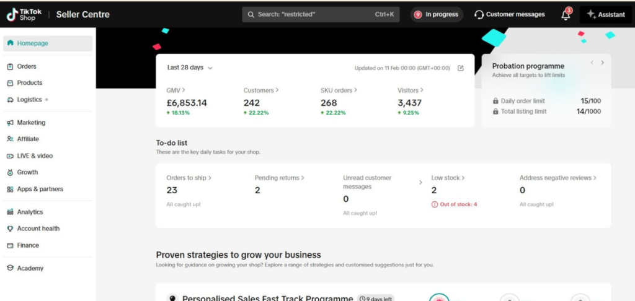
Task: Click the edit metrics pencil icon
Action: pos(461,68)
